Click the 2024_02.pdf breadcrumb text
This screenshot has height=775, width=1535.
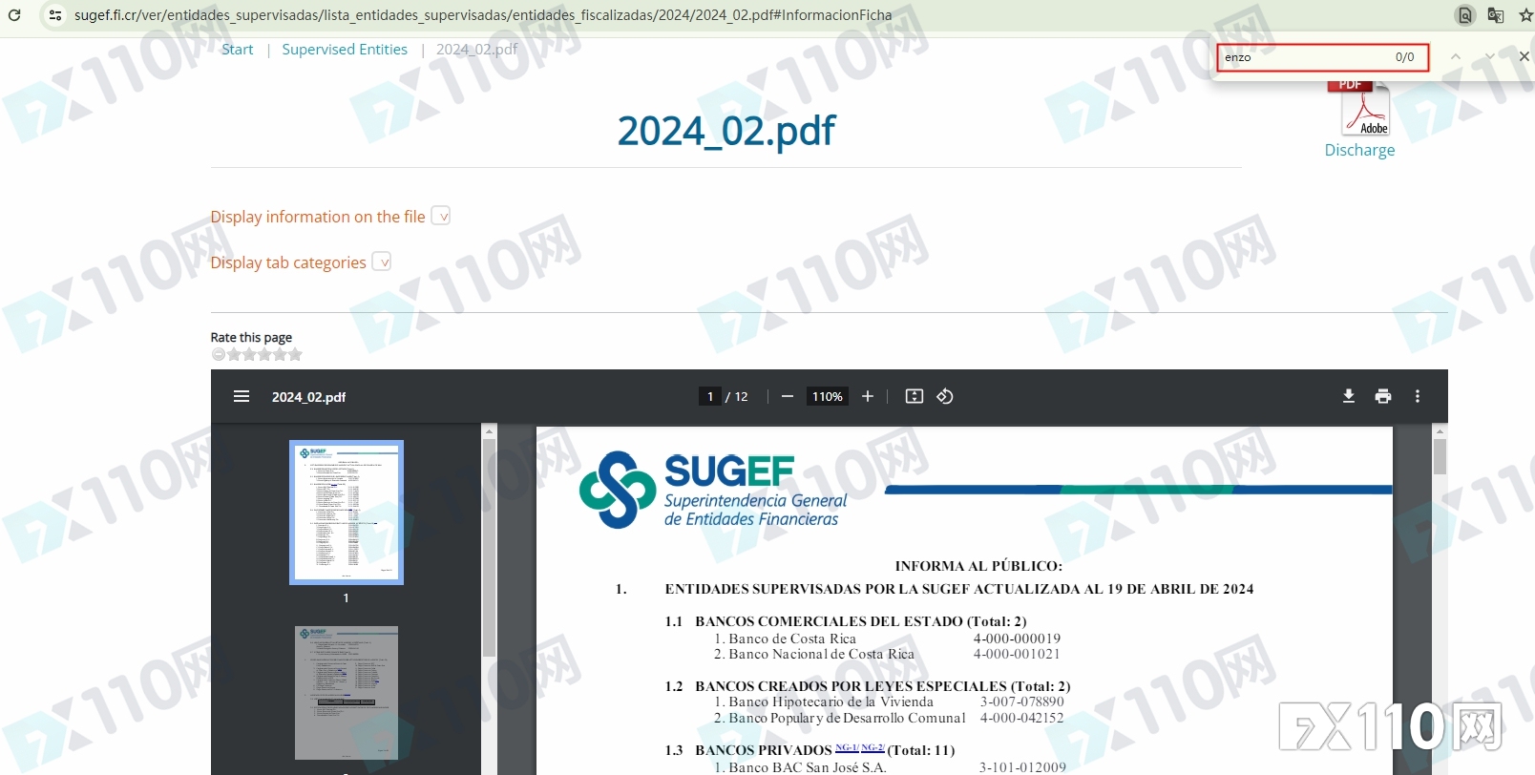[476, 50]
